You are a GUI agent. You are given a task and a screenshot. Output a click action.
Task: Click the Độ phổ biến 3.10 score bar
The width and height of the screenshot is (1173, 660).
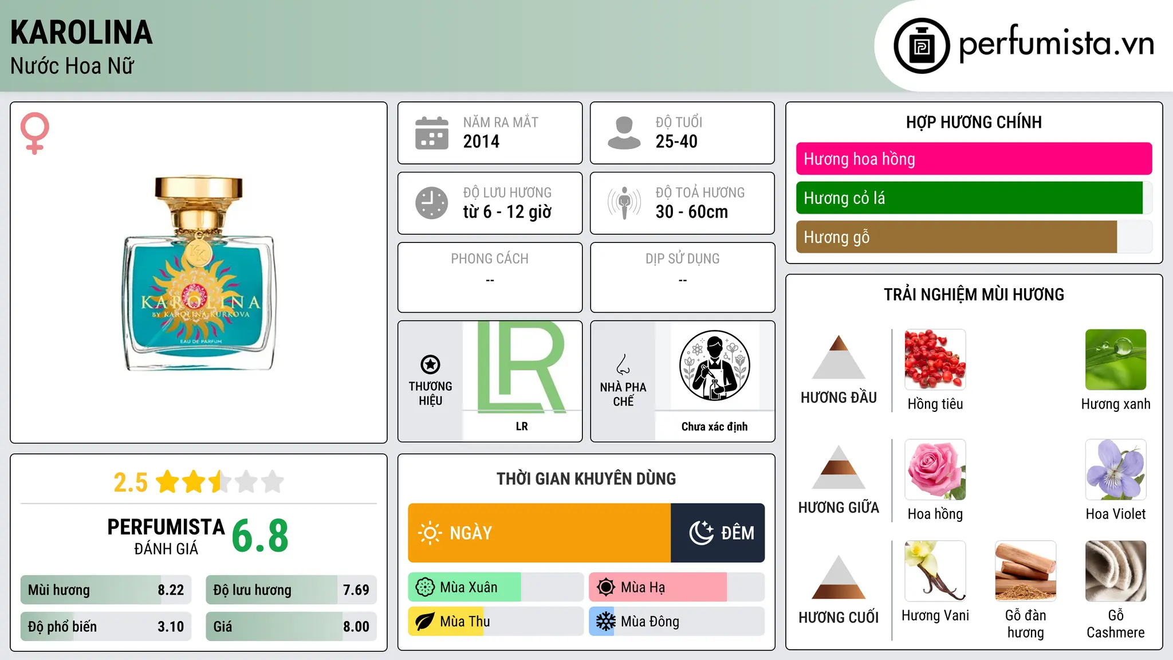106,626
